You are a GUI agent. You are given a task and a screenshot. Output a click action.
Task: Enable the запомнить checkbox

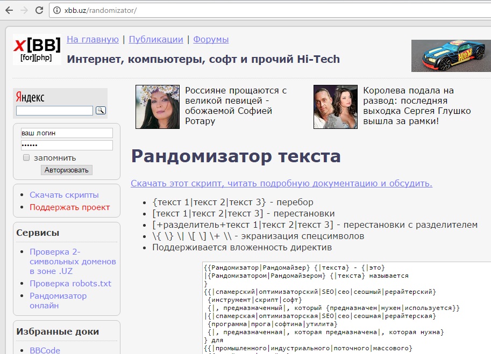coord(26,158)
